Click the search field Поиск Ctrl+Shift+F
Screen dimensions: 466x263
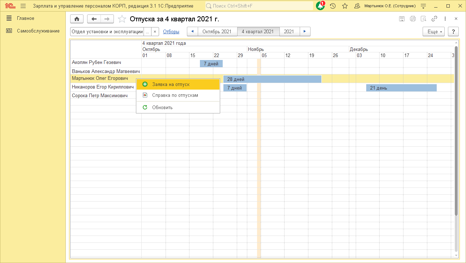tap(259, 6)
